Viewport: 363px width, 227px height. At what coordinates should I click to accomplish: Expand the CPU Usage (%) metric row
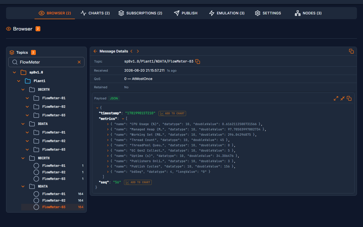(x=108, y=124)
